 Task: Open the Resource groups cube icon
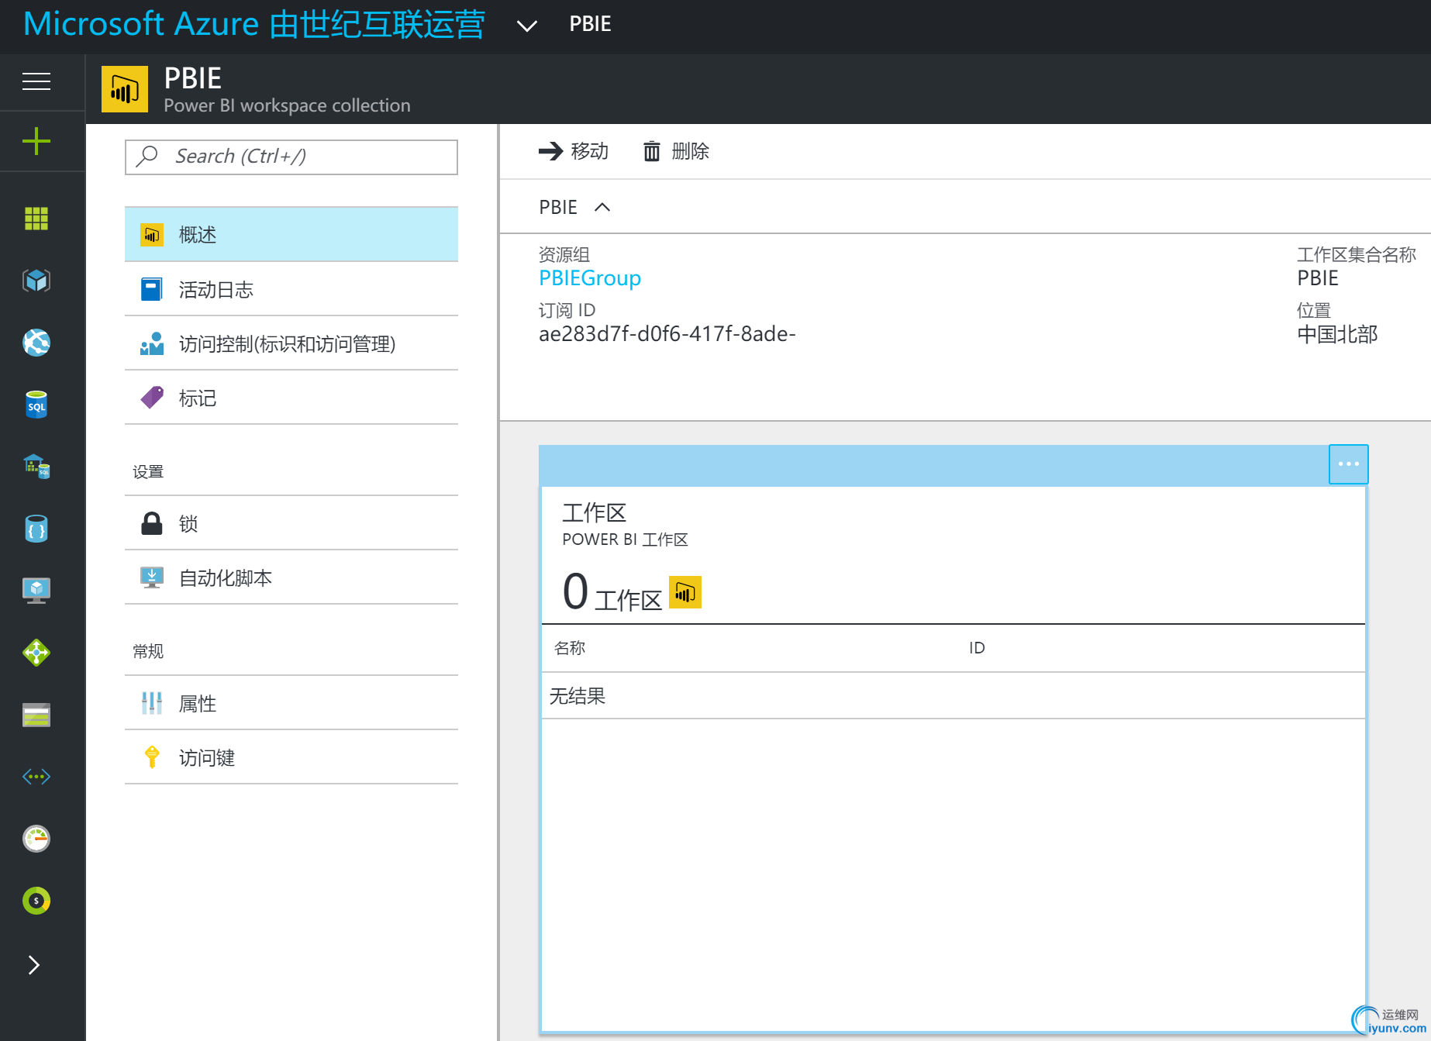tap(36, 281)
